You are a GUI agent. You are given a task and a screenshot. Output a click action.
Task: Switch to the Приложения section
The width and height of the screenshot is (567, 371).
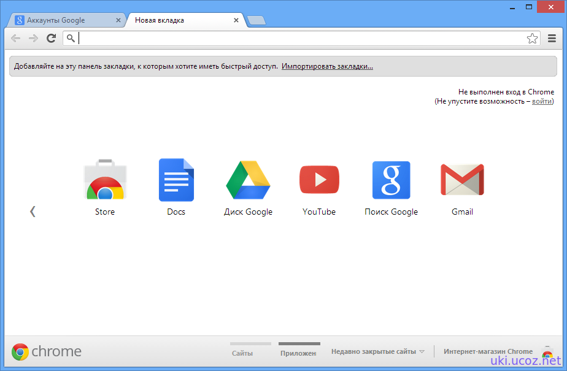(299, 350)
